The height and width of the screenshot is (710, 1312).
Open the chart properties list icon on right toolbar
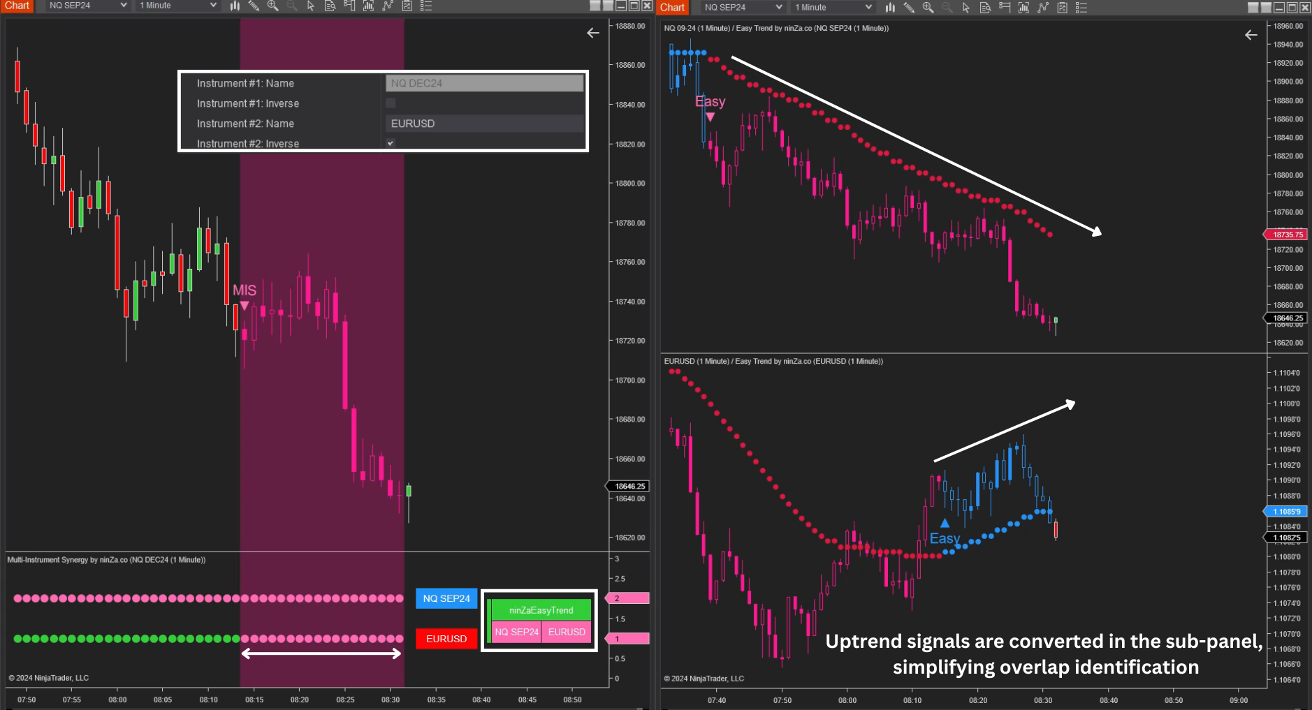[x=1081, y=7]
